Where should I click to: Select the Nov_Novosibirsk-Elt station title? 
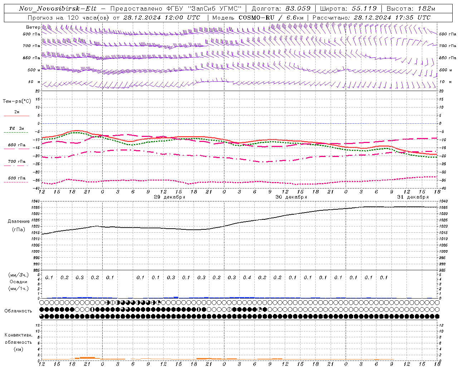(58, 9)
